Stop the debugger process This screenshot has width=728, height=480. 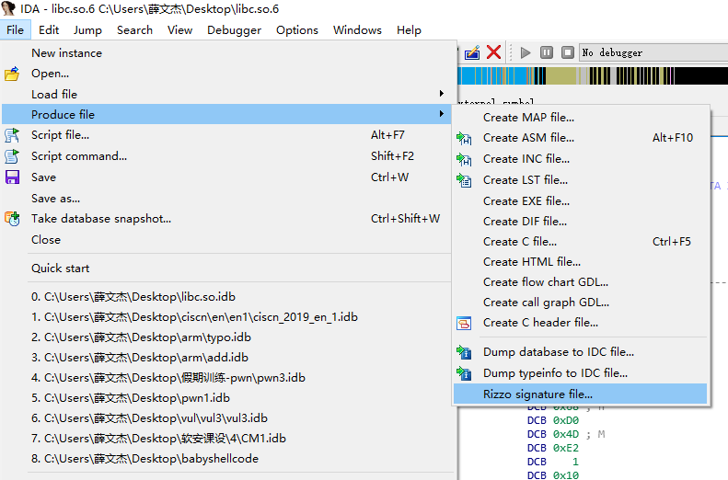[x=567, y=52]
